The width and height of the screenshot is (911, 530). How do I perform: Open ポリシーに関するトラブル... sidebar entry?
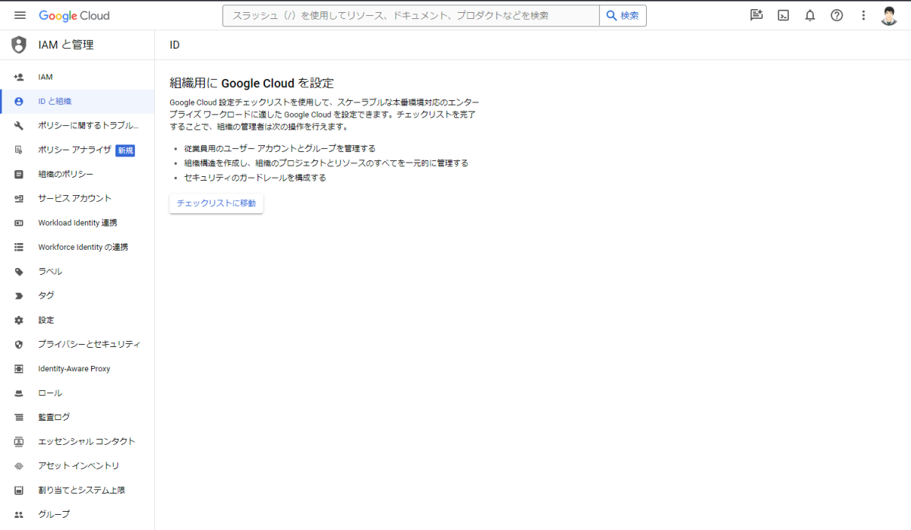77,125
